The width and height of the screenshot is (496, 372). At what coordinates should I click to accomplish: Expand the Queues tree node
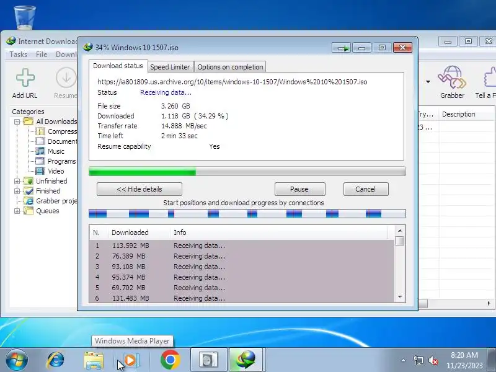pos(17,211)
